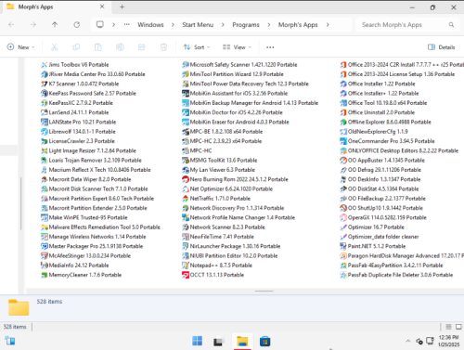Viewport: 464px width, 350px height.
Task: Select Master Packager Pro Portable
Action: (x=92, y=246)
